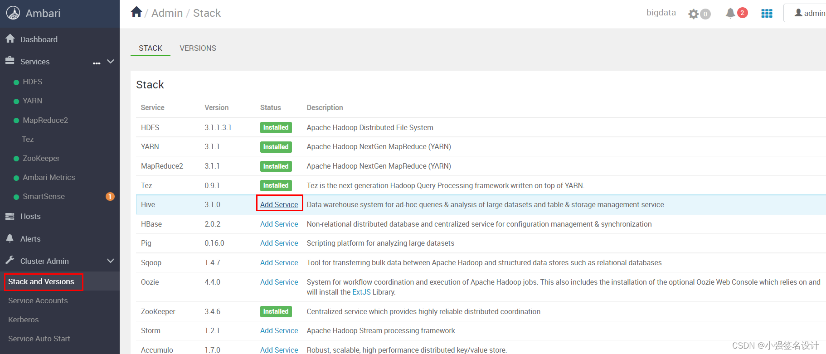Open the ExtJS link in Oozie description
Image resolution: width=826 pixels, height=354 pixels.
[361, 292]
